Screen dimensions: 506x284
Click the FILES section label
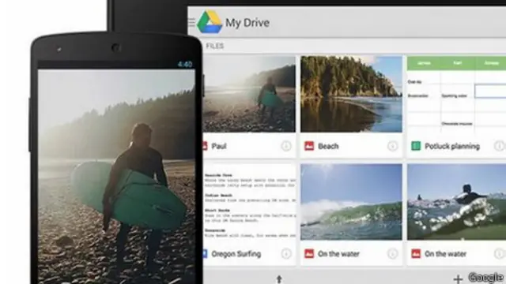[215, 46]
